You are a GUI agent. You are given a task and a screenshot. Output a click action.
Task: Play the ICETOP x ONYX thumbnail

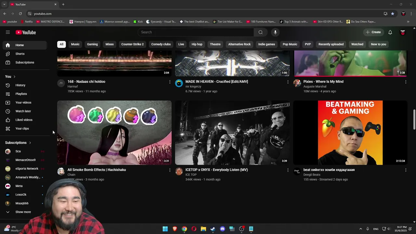[232, 133]
